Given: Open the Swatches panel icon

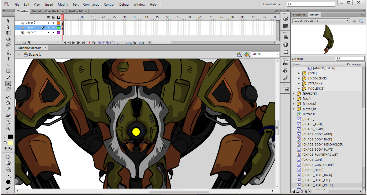Looking at the screenshot, I should tap(286, 26).
